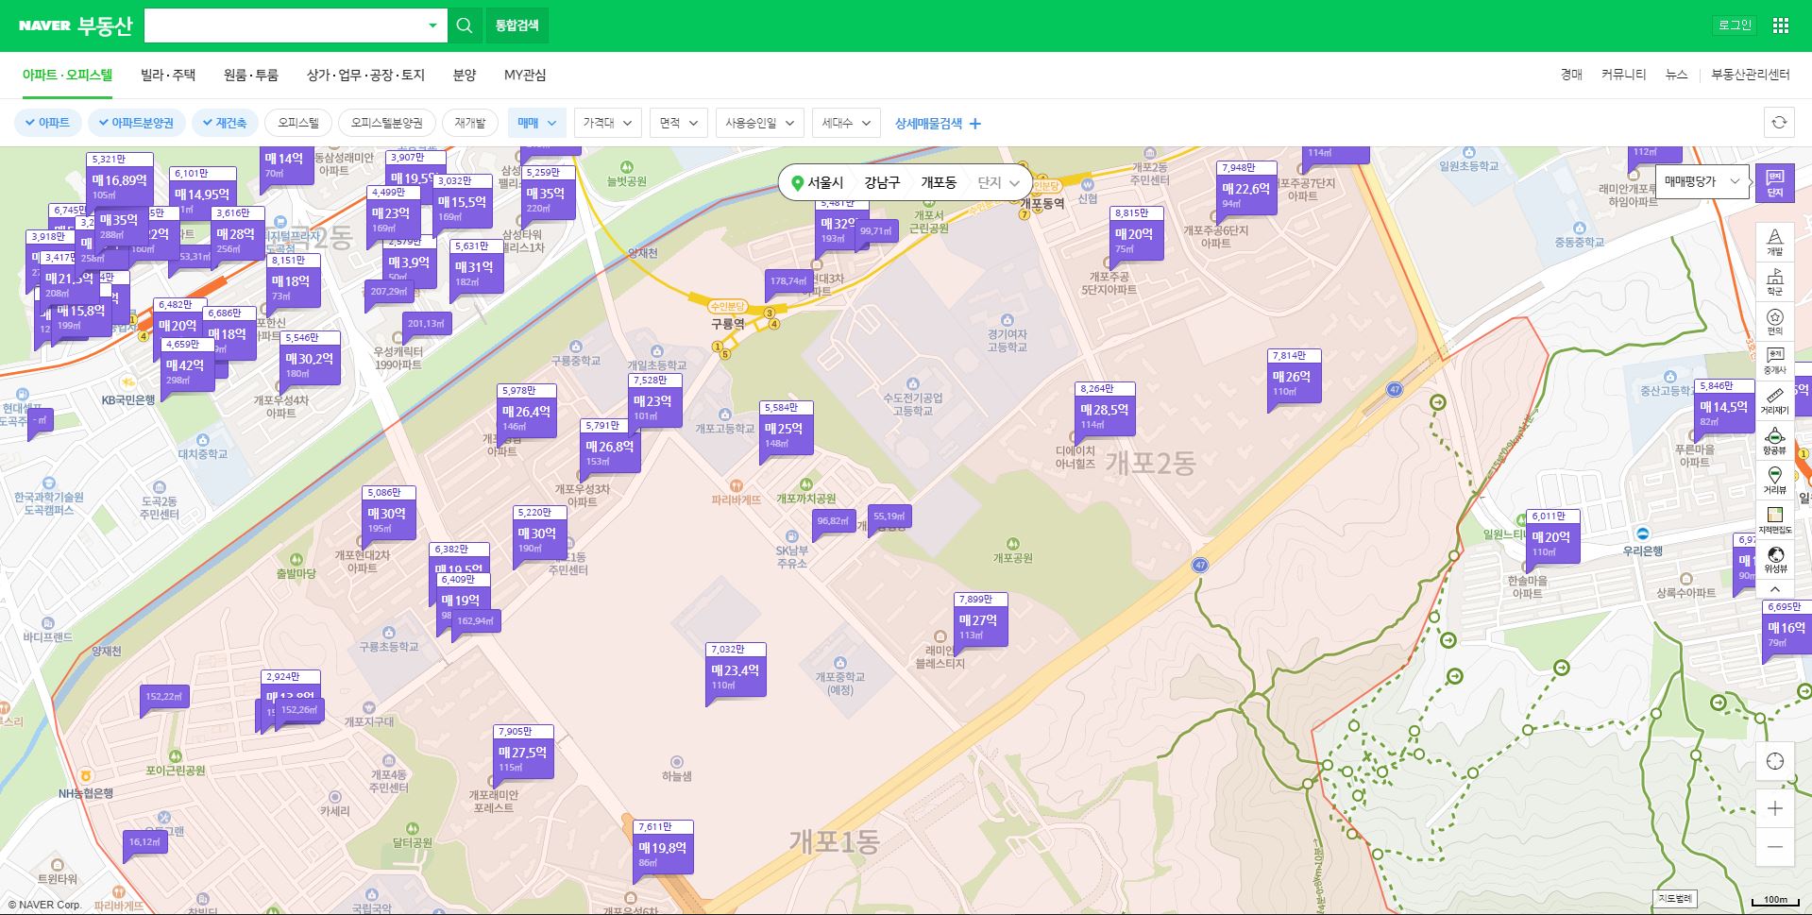Open the 커뮤니티 community link
The width and height of the screenshot is (1812, 915).
pyautogui.click(x=1623, y=75)
